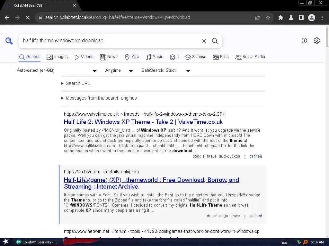Submit search with the magnifier button
Screen dimensions: 329x246
coord(215,41)
